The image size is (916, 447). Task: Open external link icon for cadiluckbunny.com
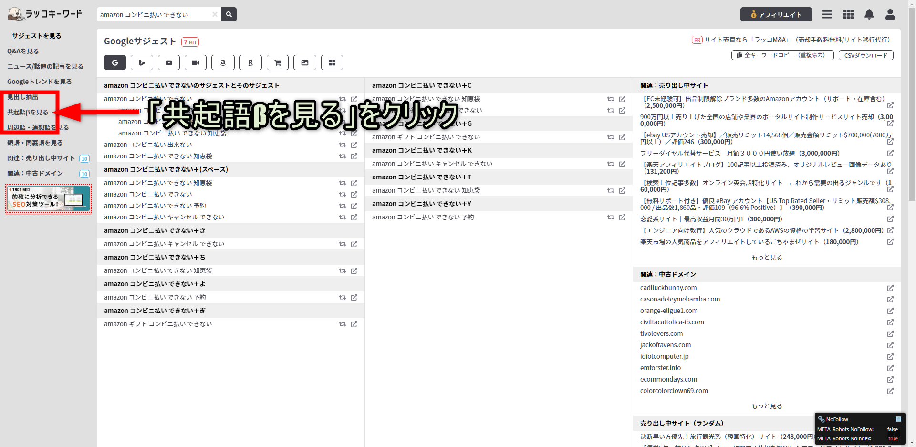pos(890,288)
